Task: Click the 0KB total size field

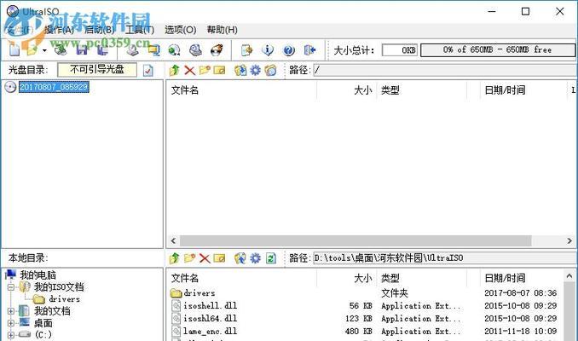Action: [400, 49]
